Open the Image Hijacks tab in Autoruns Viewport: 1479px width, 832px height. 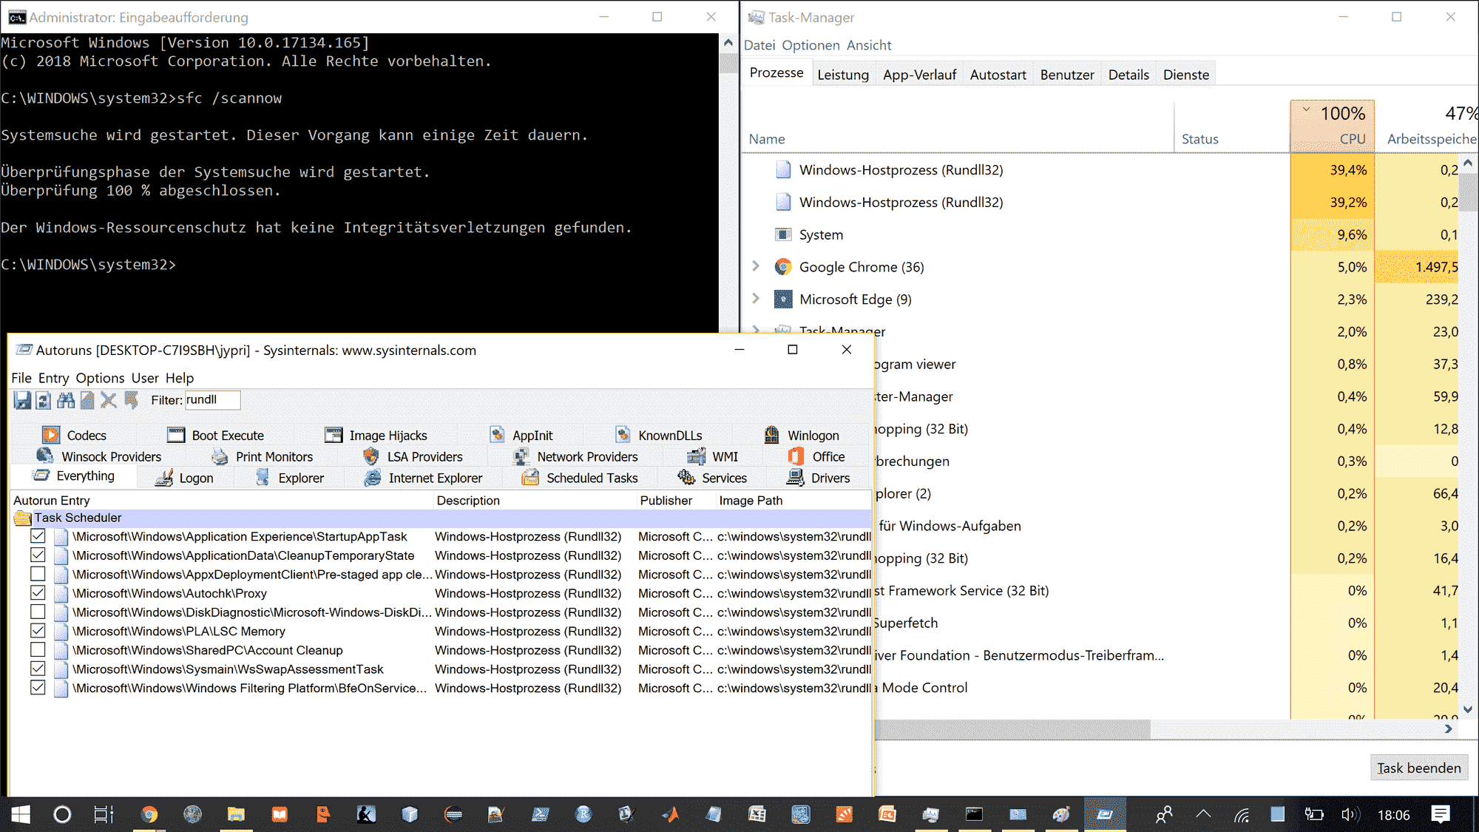(x=376, y=435)
